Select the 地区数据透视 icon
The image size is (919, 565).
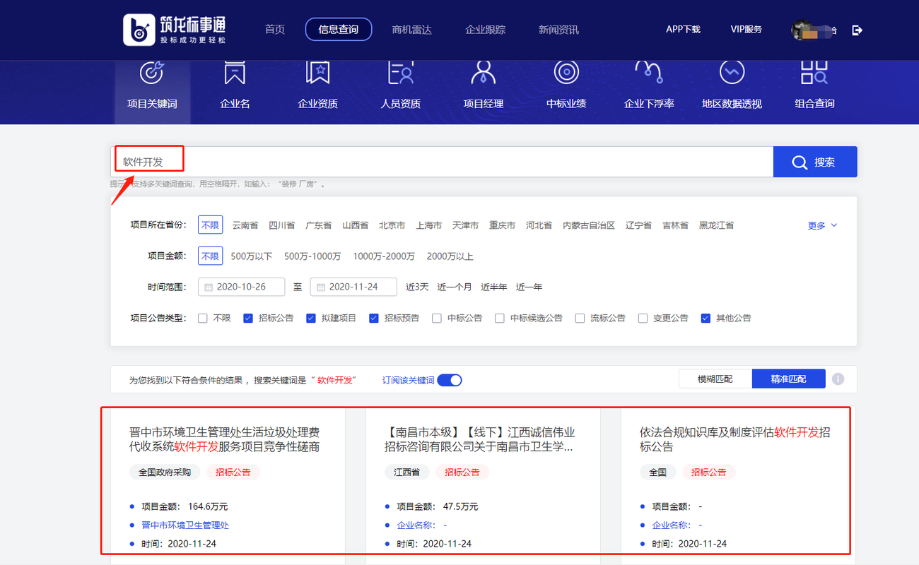[731, 73]
